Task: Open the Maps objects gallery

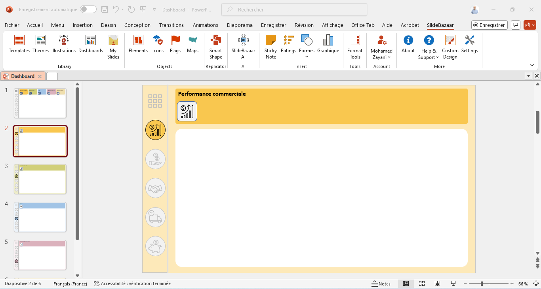Action: [192, 44]
